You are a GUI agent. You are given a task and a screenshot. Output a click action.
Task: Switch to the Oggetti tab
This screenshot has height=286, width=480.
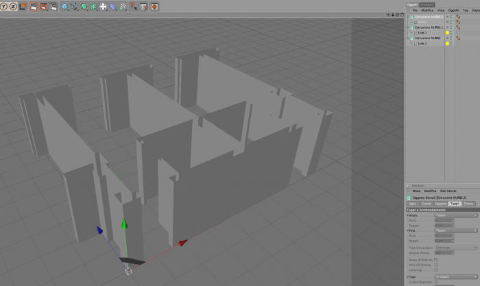412,5
